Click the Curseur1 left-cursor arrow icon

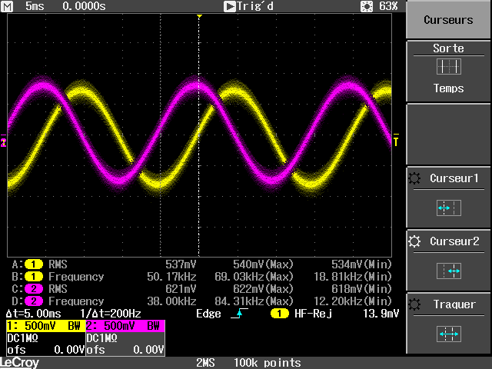pos(448,208)
